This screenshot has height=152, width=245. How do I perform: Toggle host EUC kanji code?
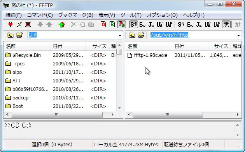pos(142,24)
